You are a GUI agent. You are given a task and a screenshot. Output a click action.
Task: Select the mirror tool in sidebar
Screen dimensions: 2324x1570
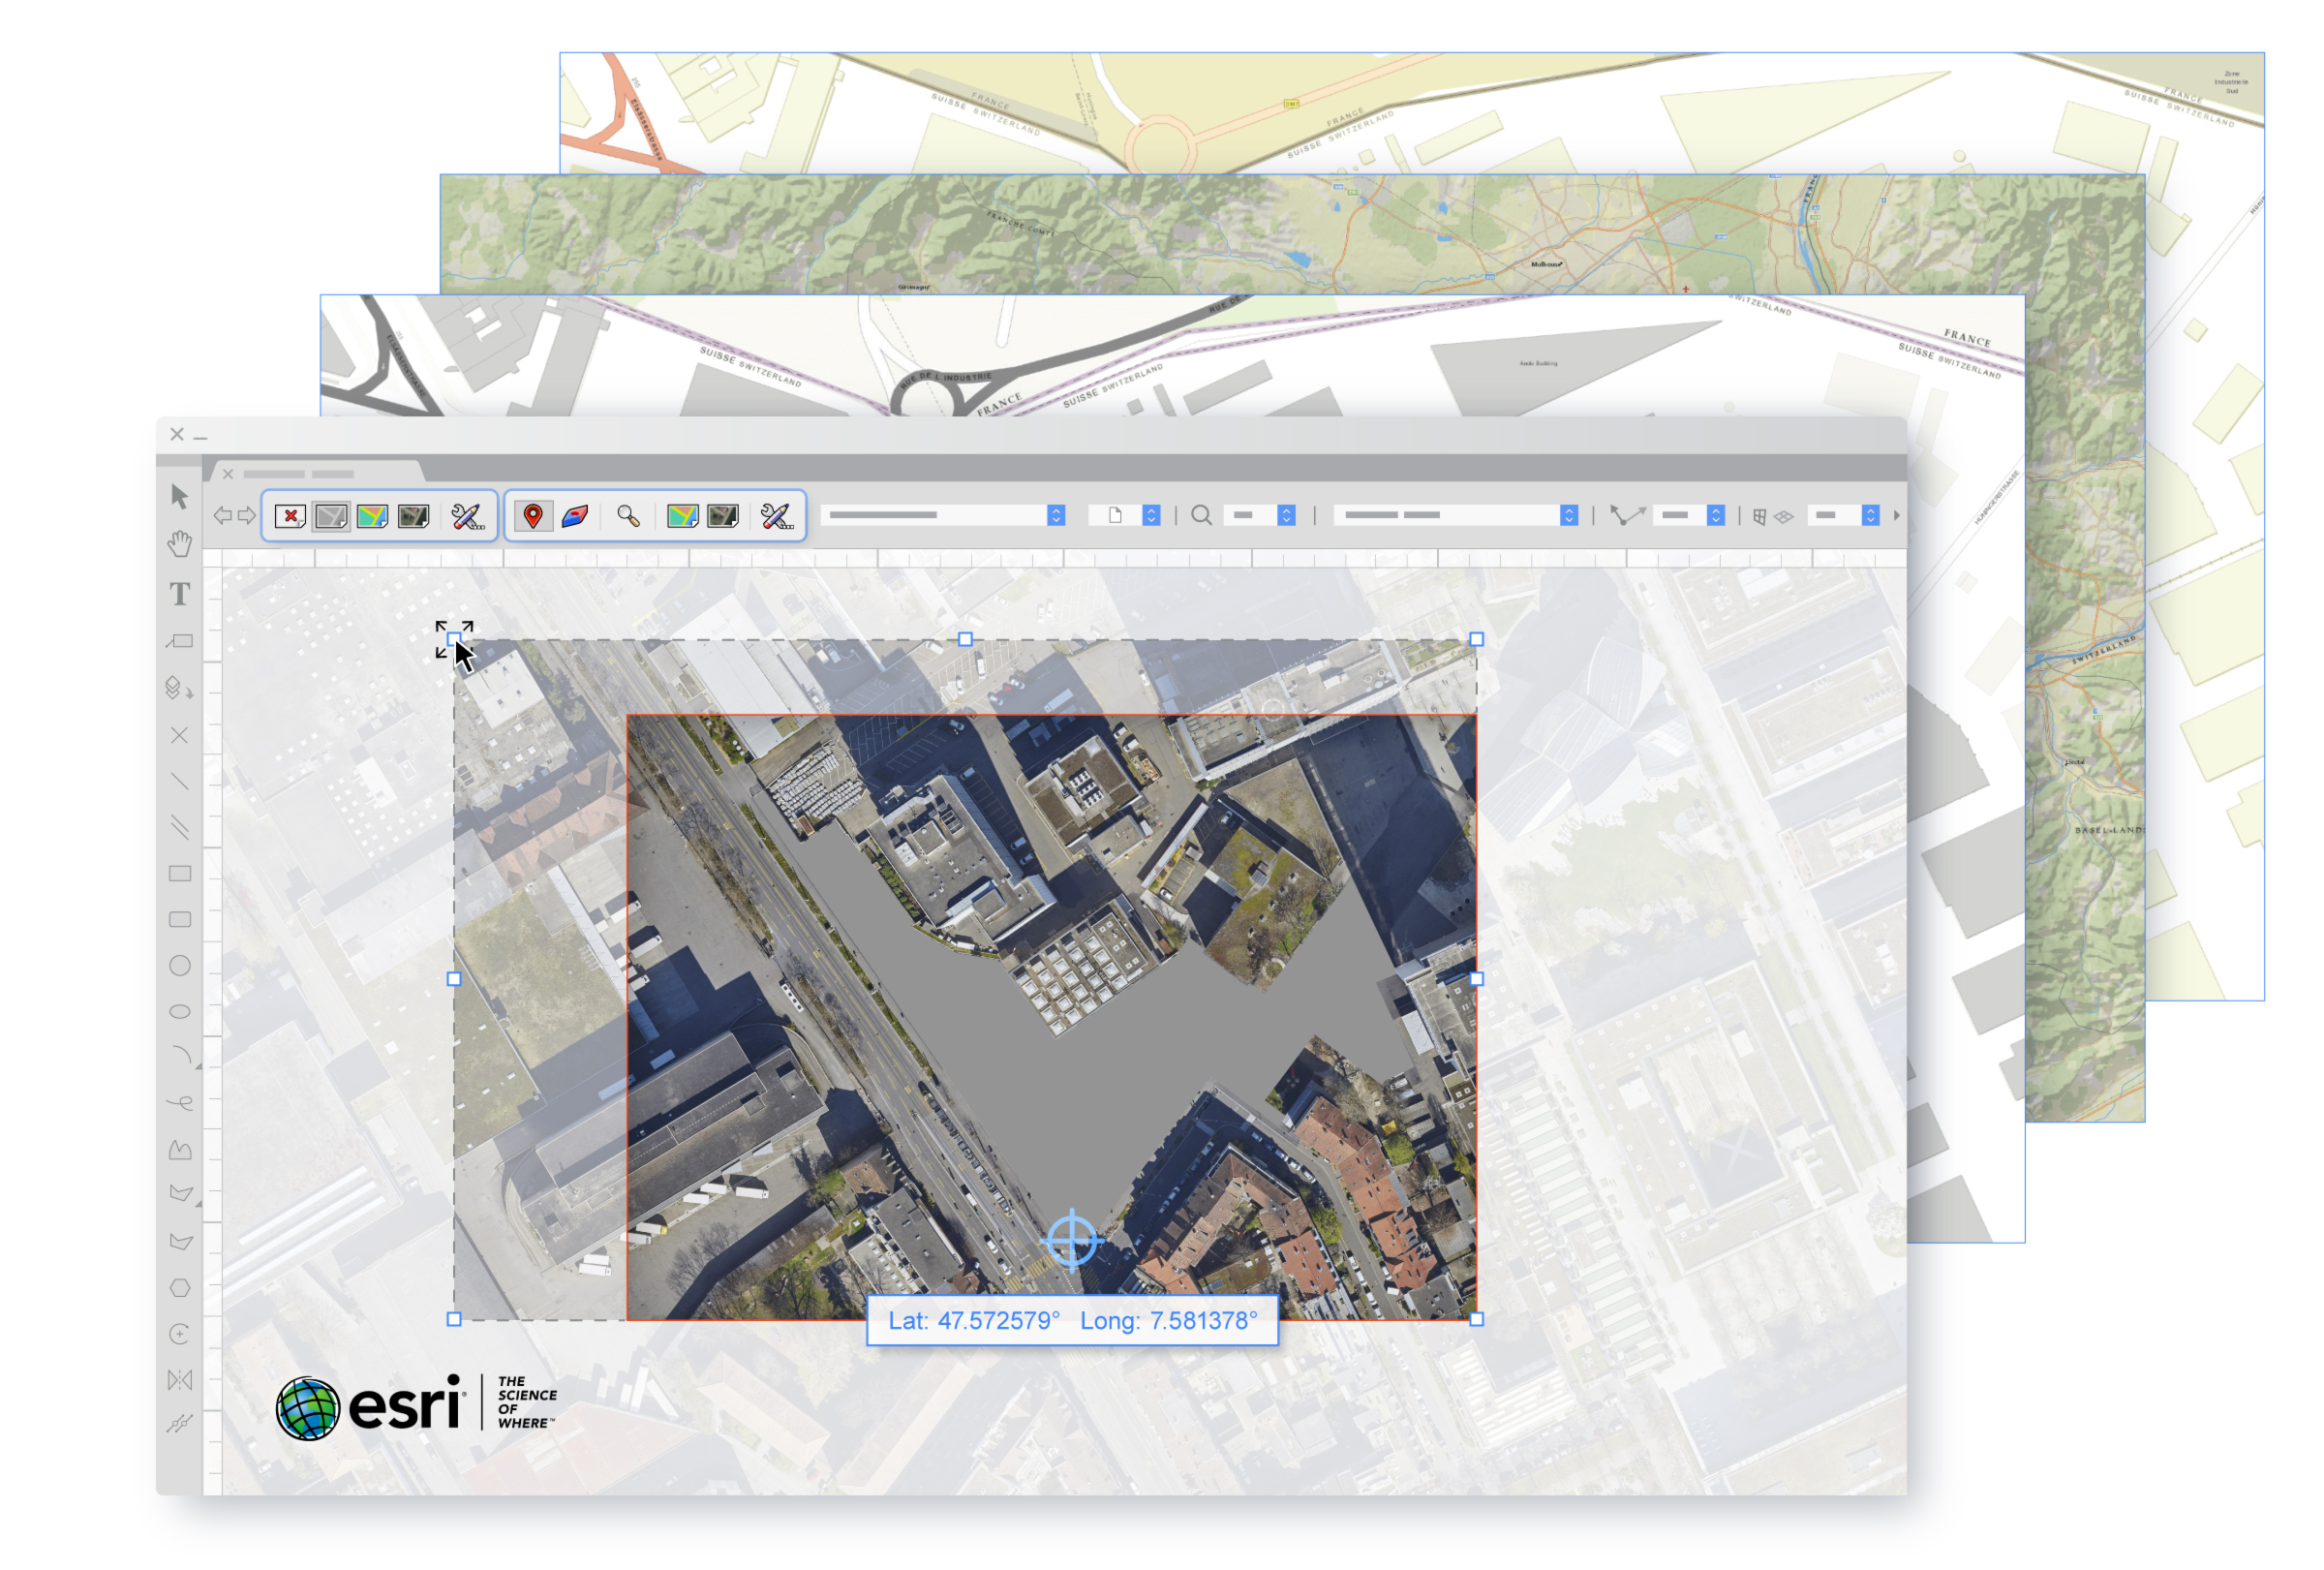[180, 1380]
